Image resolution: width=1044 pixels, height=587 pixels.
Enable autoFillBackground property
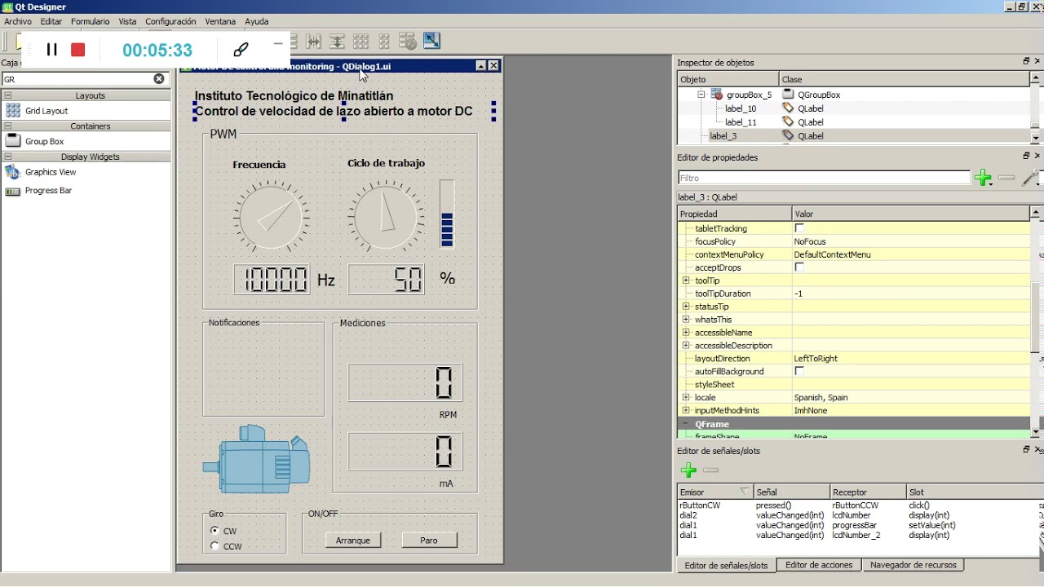(799, 371)
